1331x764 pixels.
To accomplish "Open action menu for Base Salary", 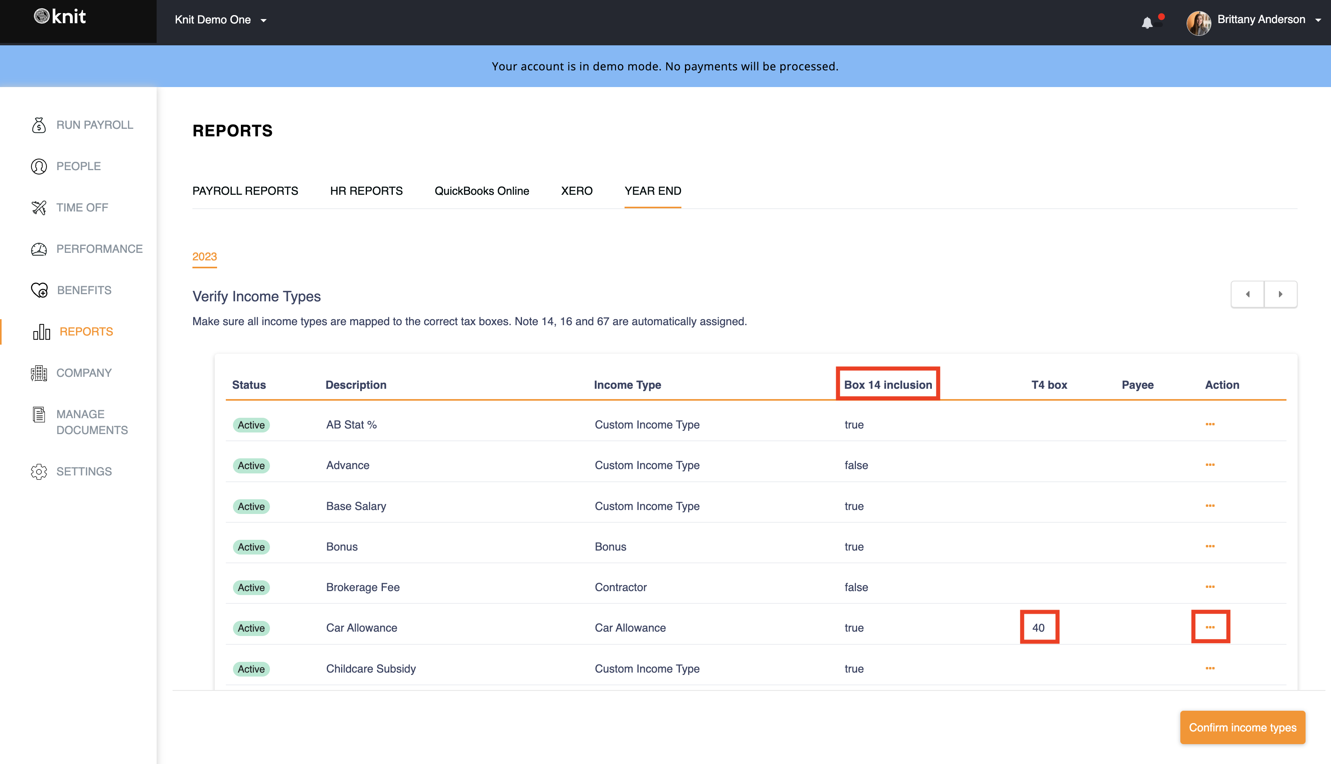I will point(1210,506).
